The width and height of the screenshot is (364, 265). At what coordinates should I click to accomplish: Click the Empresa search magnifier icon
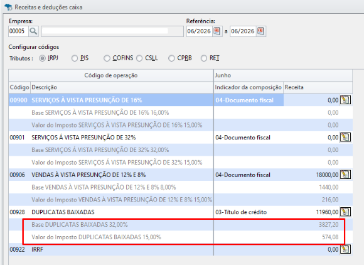click(x=33, y=31)
